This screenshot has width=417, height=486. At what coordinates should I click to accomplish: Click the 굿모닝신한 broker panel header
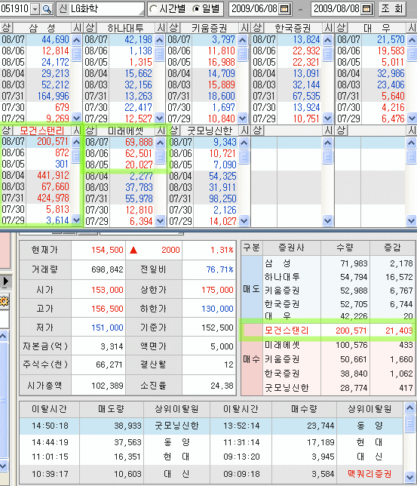click(209, 131)
